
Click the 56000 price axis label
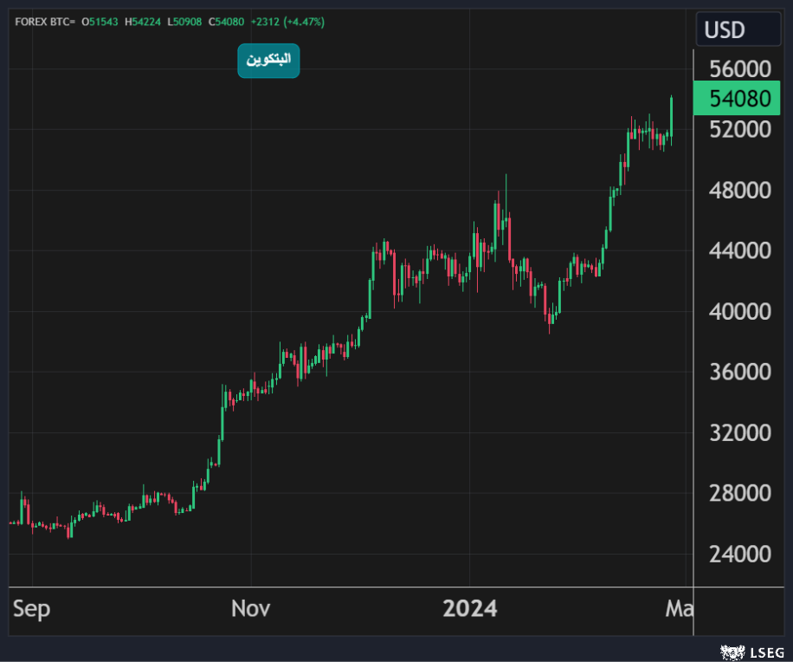coord(739,69)
